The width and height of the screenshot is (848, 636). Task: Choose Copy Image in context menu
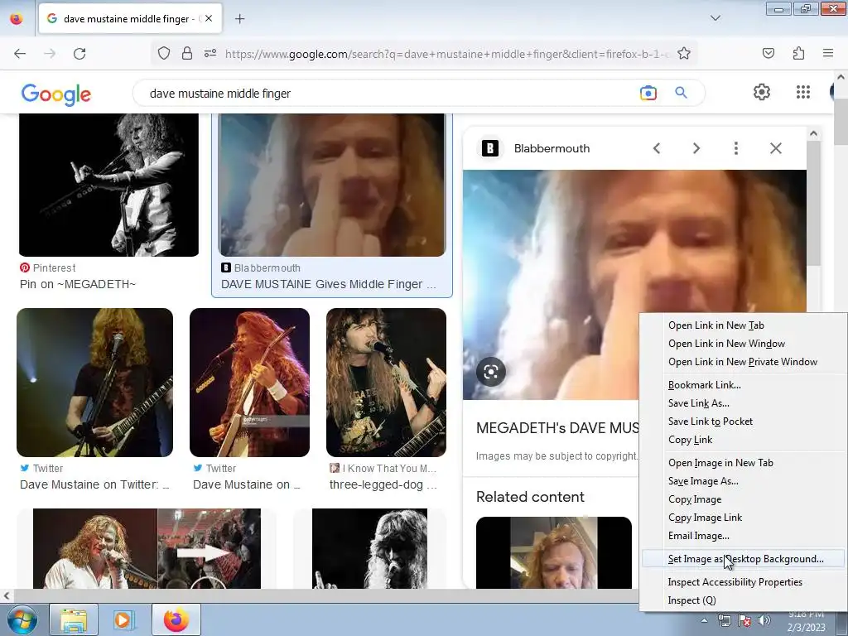click(695, 499)
